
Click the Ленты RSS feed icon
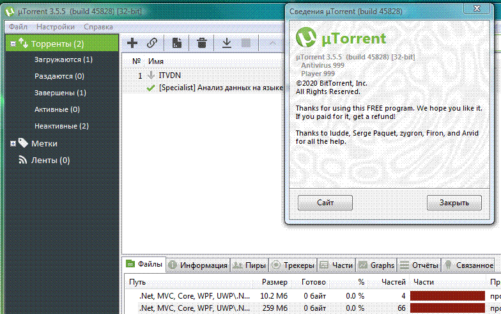(23, 160)
